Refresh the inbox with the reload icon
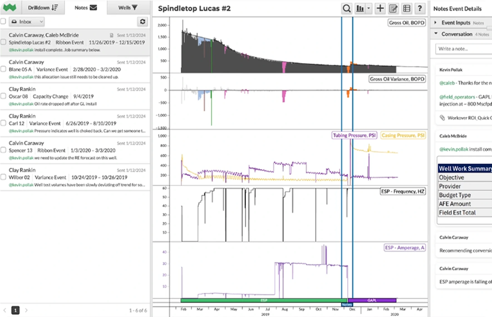 (x=142, y=22)
